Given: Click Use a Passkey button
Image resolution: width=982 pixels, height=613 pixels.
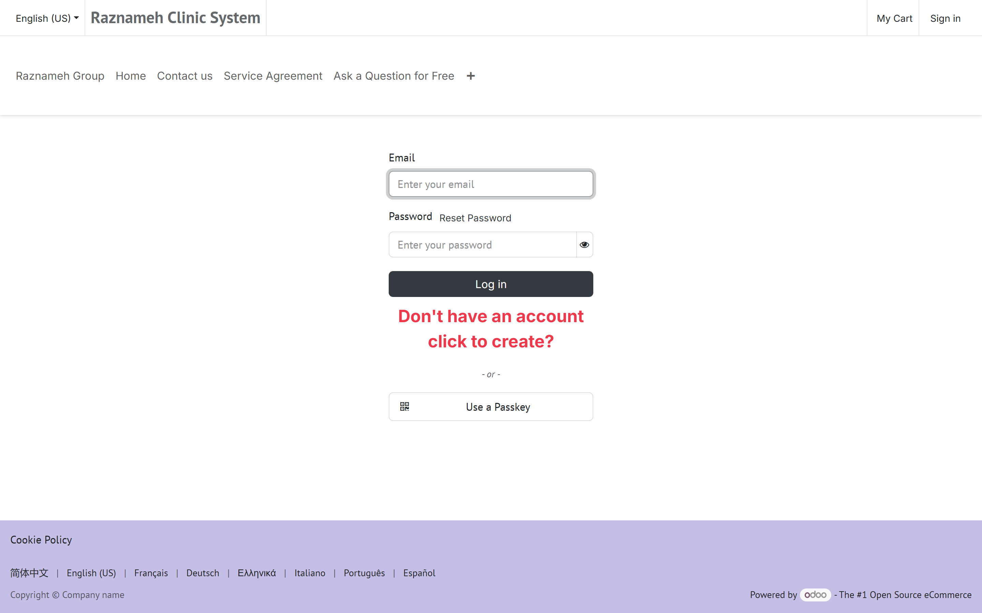Looking at the screenshot, I should point(491,407).
